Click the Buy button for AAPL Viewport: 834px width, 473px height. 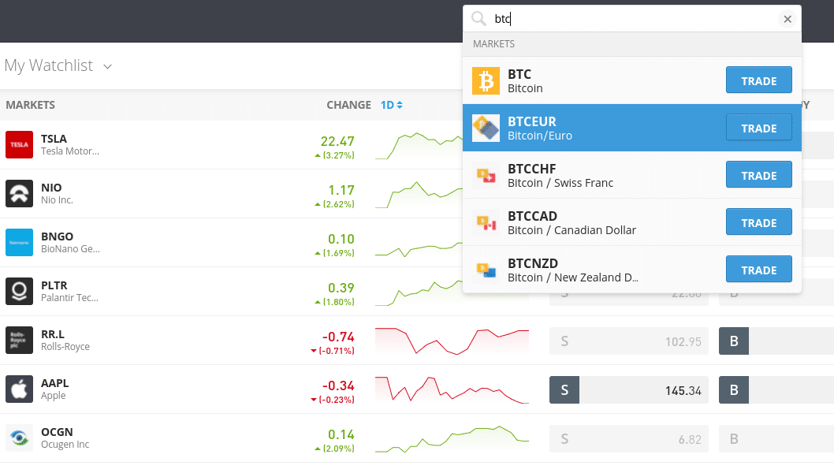point(734,390)
